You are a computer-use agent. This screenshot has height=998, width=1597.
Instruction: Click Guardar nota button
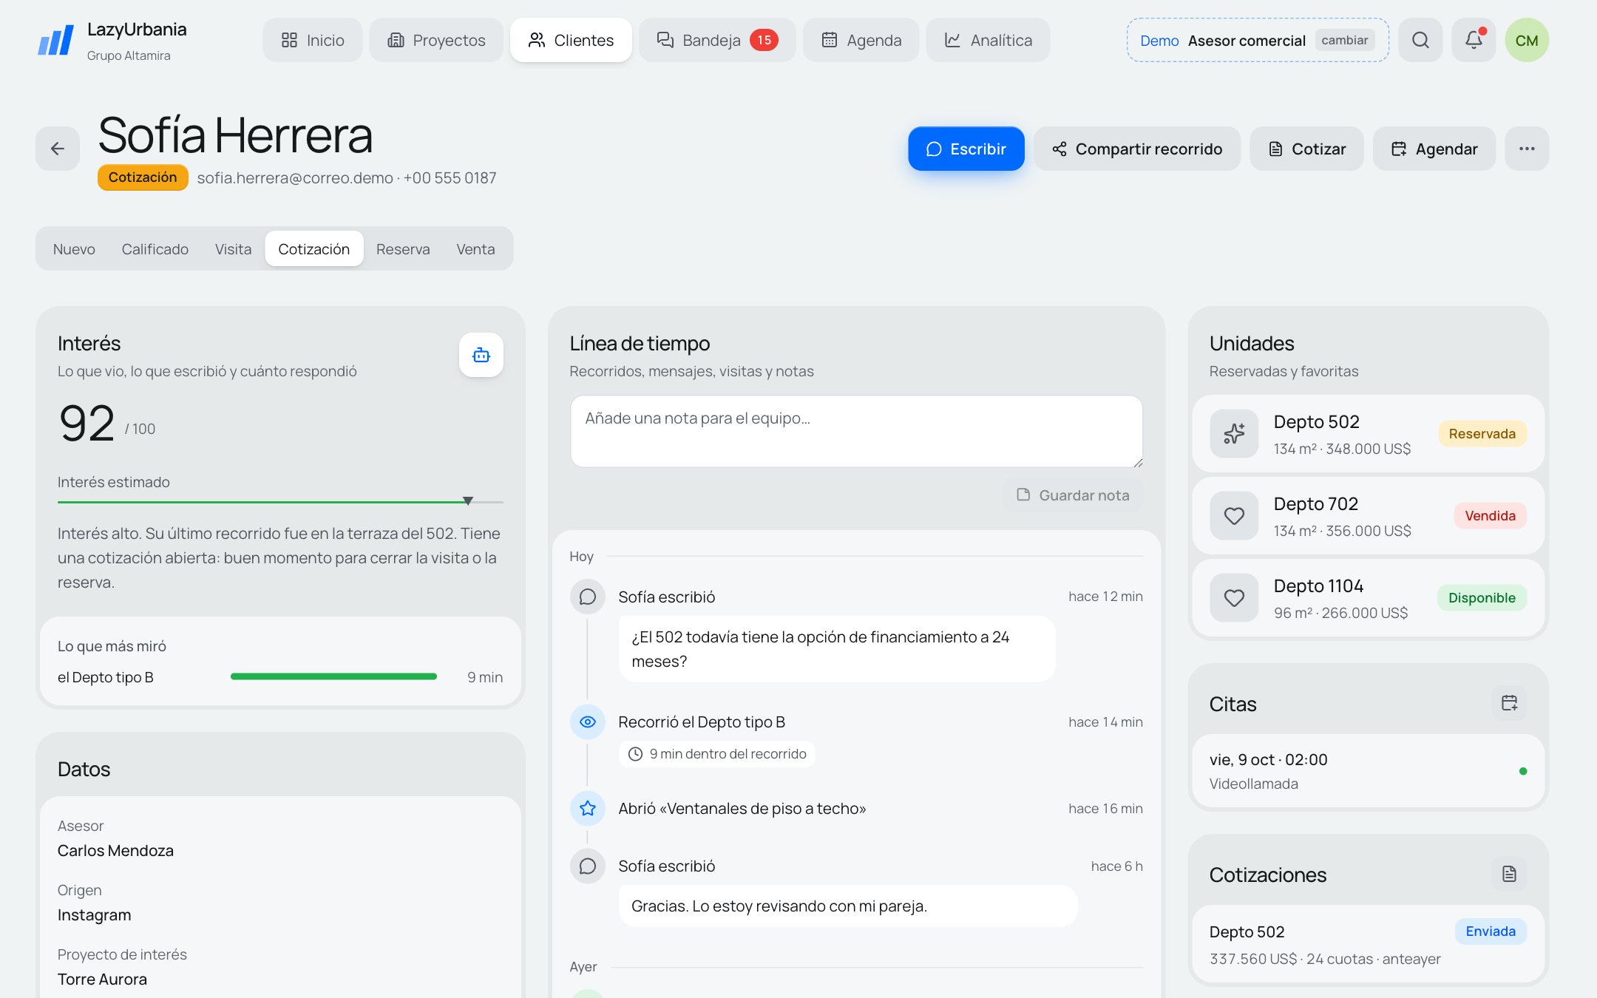tap(1073, 495)
